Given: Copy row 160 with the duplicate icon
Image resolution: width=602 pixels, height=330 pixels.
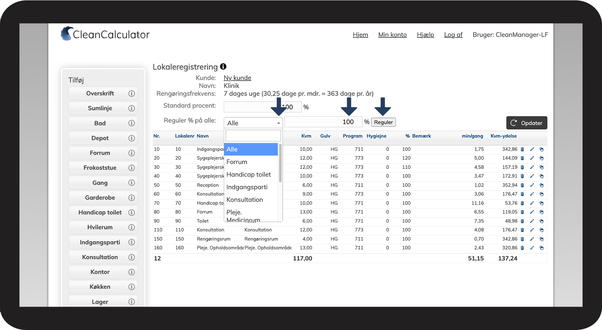Looking at the screenshot, I should click(x=541, y=248).
